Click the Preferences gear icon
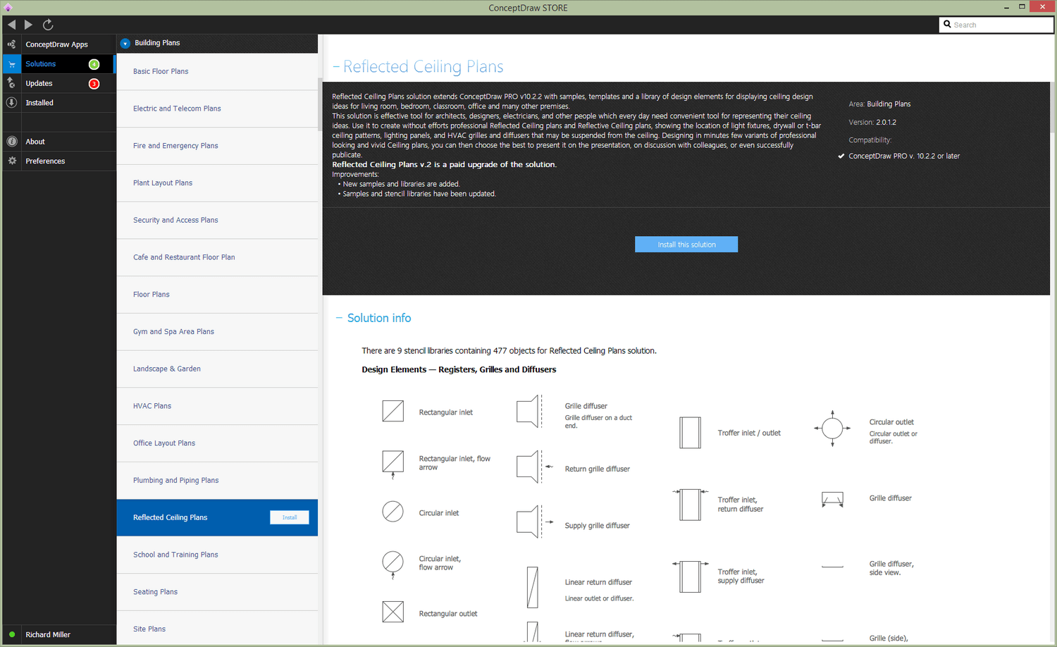The width and height of the screenshot is (1057, 647). click(x=11, y=161)
